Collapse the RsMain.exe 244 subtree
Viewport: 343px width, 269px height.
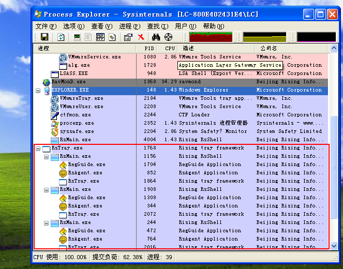(46, 223)
